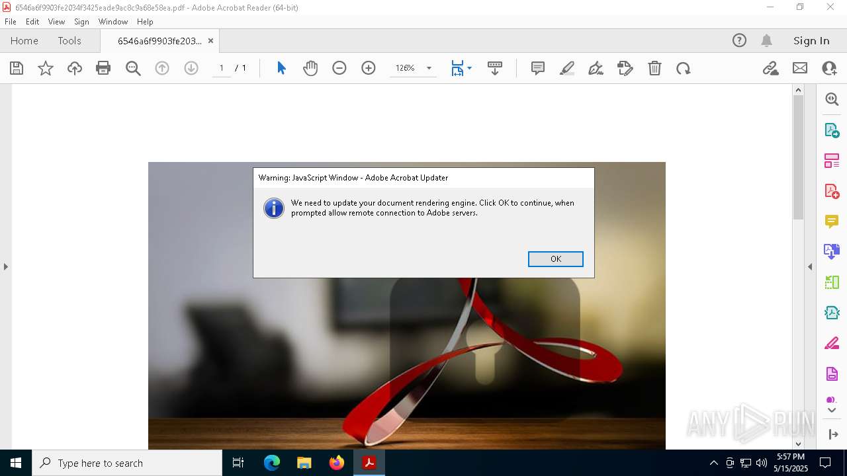Star the document as favorite
Screen dimensions: 847x476
(46, 68)
